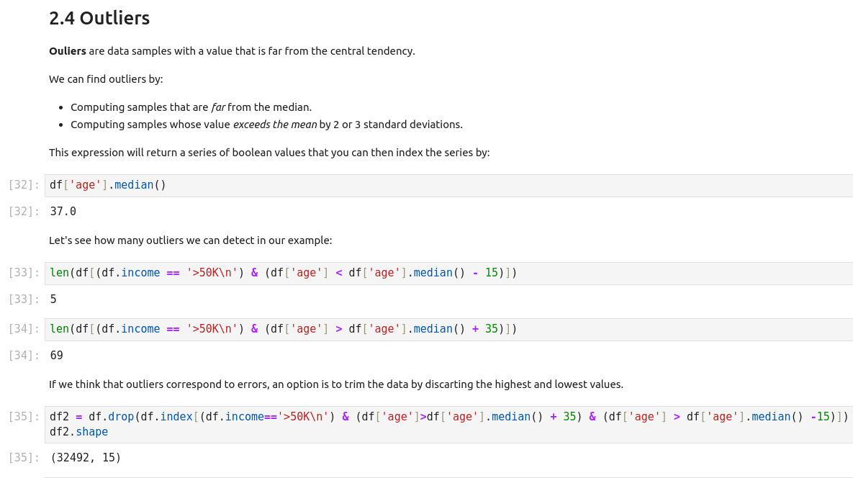Click the output value 5
Screen dimensions: 853x478
pyautogui.click(x=53, y=299)
